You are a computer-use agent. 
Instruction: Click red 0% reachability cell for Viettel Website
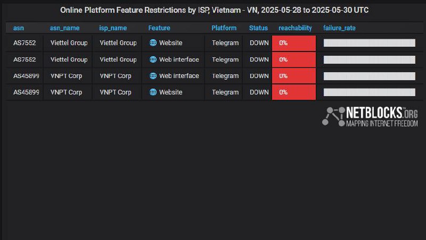tap(294, 43)
